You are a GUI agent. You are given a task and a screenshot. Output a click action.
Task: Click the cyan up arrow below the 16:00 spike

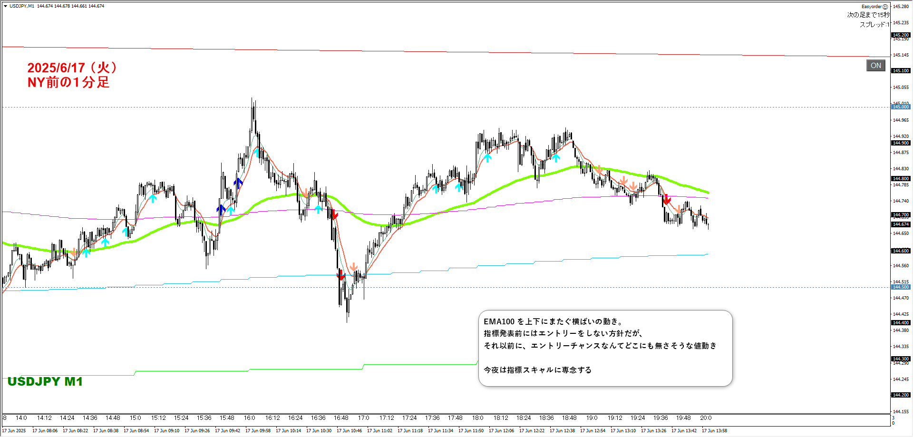point(257,153)
